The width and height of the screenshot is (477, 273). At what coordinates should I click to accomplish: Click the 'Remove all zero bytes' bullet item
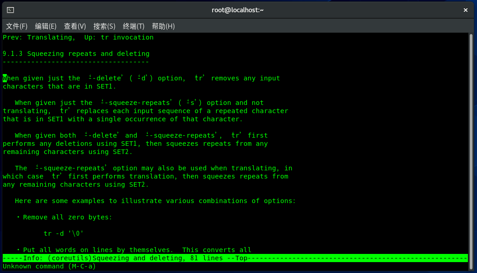(x=67, y=217)
